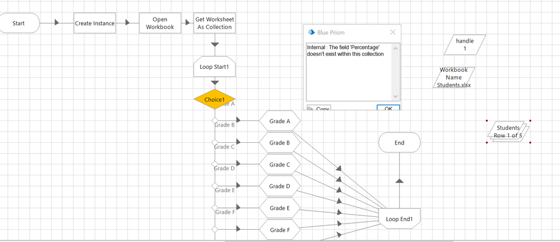This screenshot has height=242, width=560.
Task: Select the Create Instance action stage
Action: pyautogui.click(x=95, y=23)
